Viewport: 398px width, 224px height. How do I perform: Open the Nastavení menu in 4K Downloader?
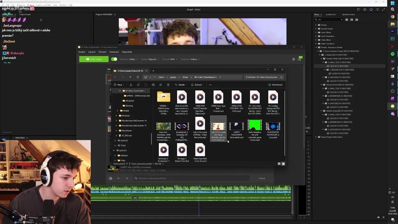coord(114,52)
